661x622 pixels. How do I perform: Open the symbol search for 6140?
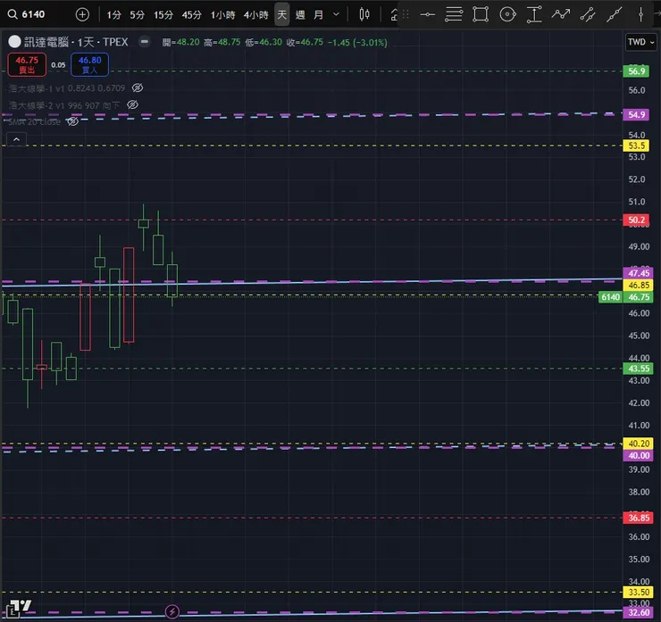coord(27,14)
